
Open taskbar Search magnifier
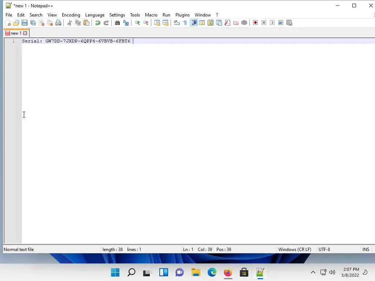(131, 272)
